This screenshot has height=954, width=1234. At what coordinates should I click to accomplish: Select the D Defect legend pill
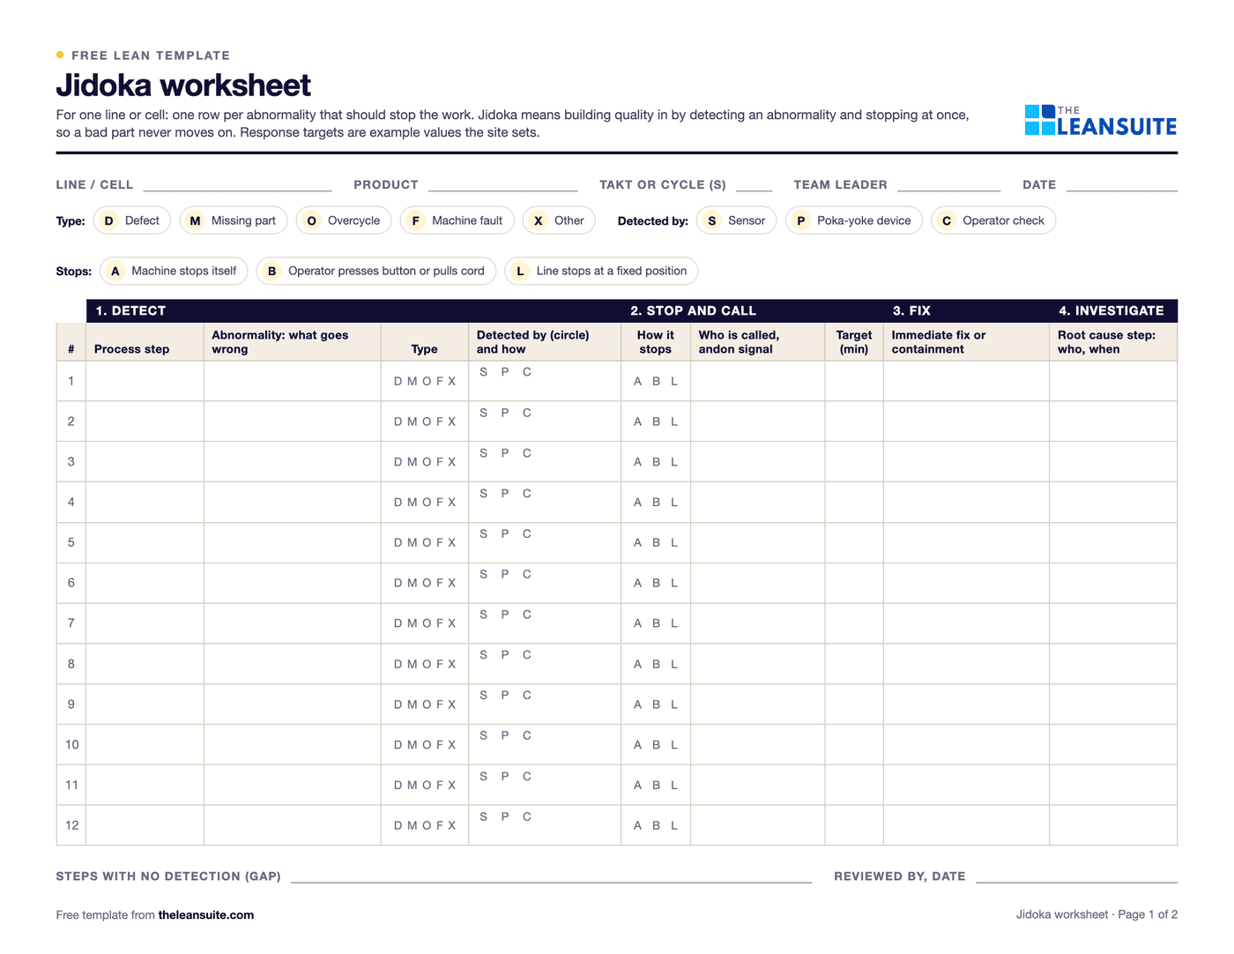(x=132, y=220)
